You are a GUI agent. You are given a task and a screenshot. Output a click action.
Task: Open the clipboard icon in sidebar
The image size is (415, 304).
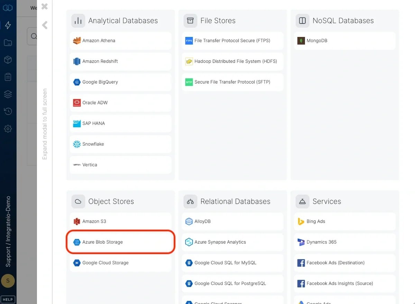pos(8,77)
